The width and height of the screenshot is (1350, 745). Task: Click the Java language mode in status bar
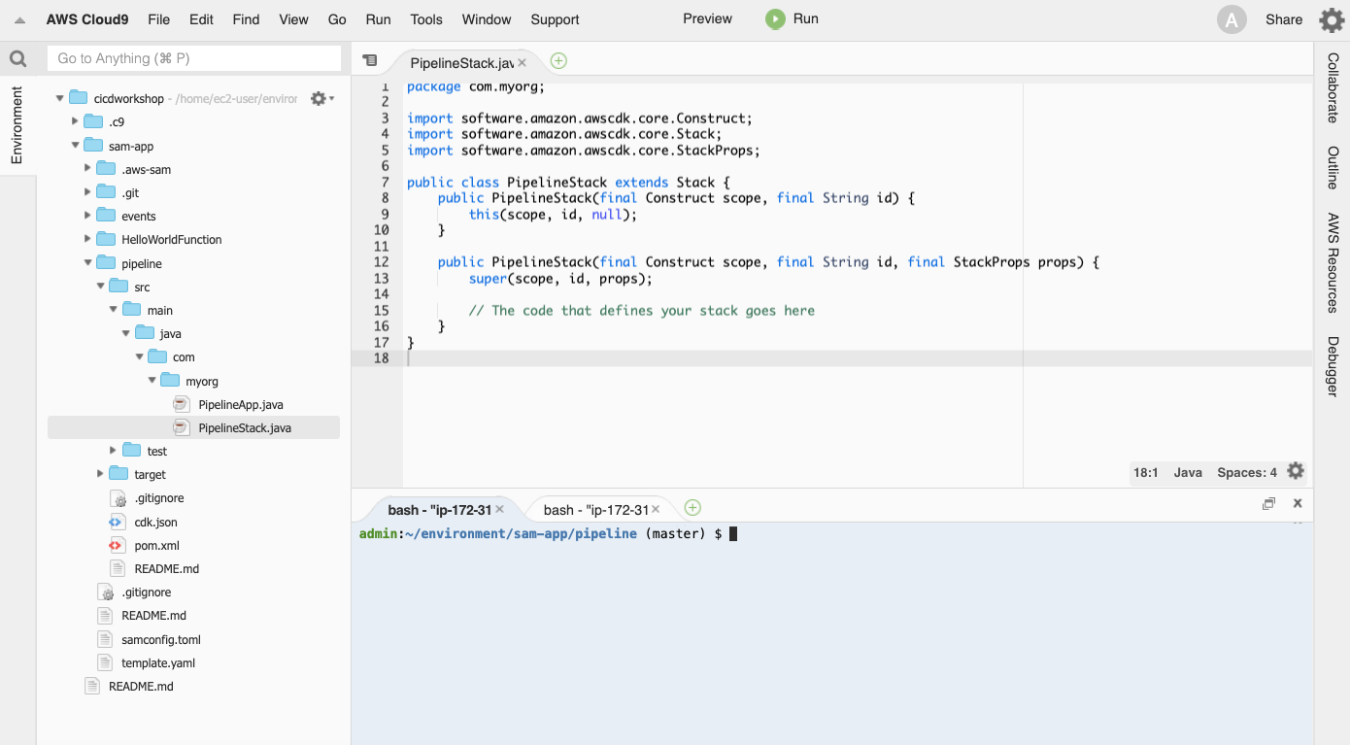pos(1188,472)
